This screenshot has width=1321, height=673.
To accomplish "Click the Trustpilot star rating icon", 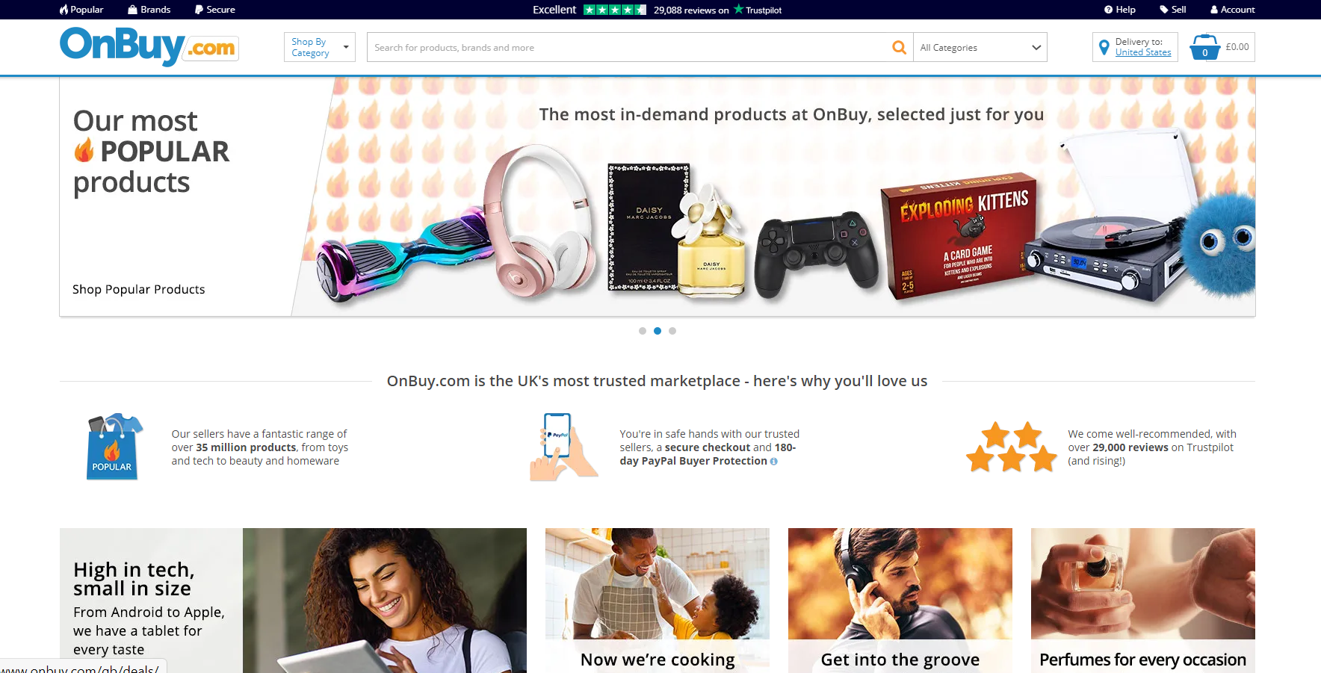I will pos(614,10).
